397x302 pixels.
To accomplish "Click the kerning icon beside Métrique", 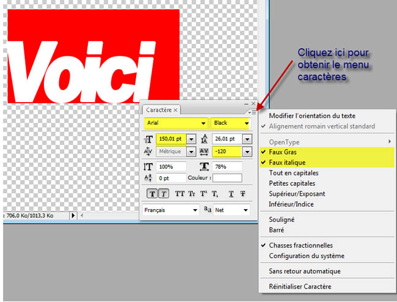I will pyautogui.click(x=148, y=151).
